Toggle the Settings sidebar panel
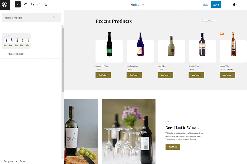Screen dimensions: 247x164 click(226, 4)
